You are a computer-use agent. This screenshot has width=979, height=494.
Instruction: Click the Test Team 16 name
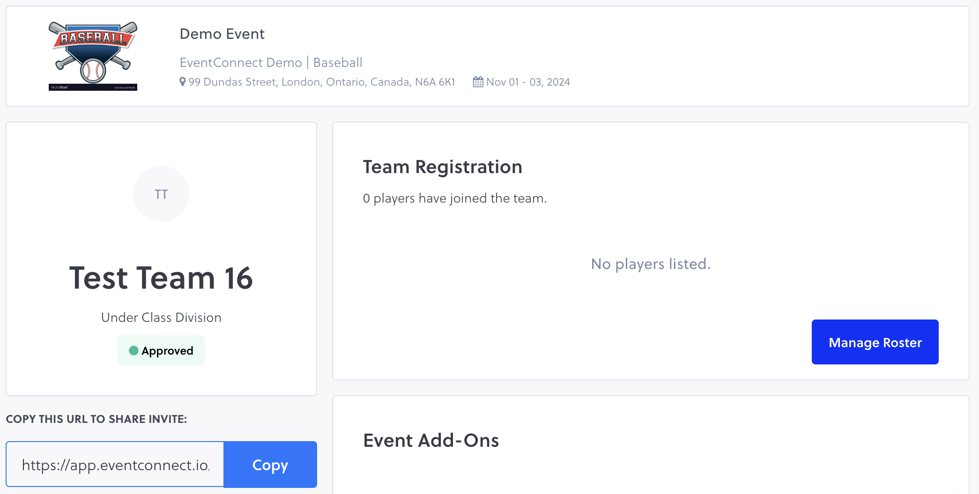point(161,278)
